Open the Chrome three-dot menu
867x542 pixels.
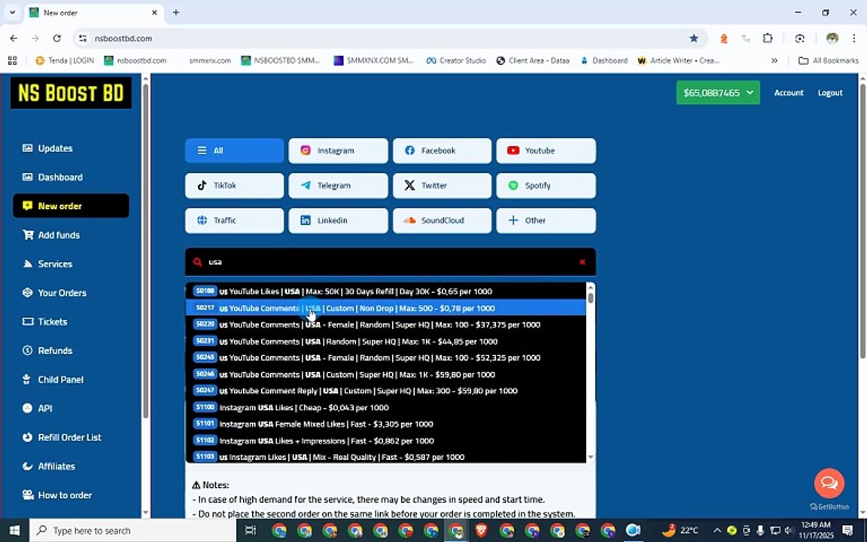854,38
